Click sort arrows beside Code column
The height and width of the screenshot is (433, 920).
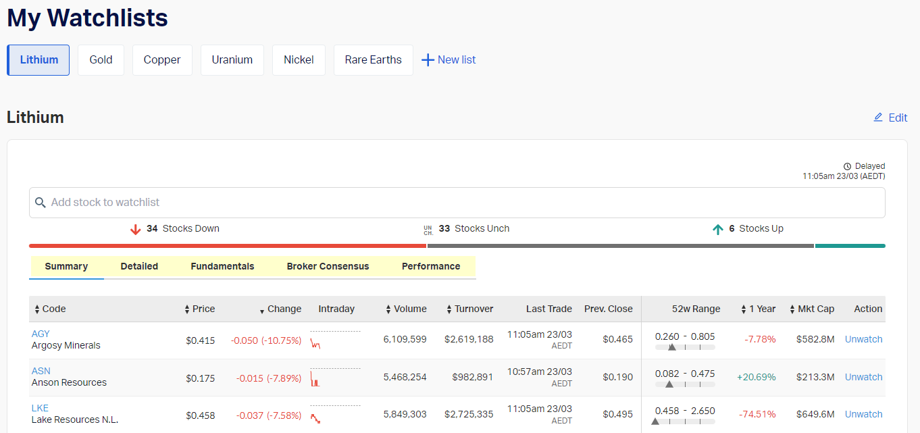(37, 309)
